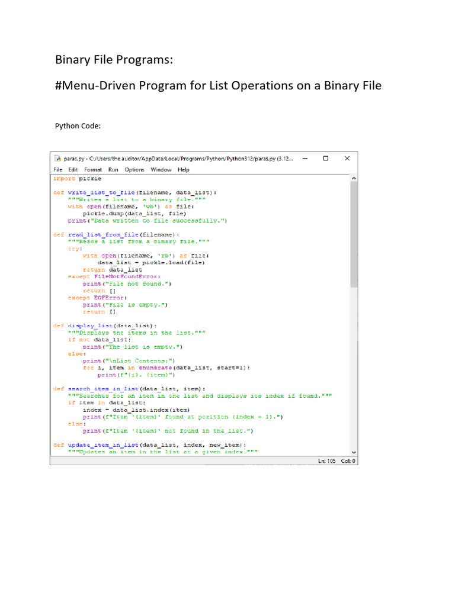Screen dimensions: 455x606
Task: Click the vertical scrollbar thumb
Action: coord(354,234)
